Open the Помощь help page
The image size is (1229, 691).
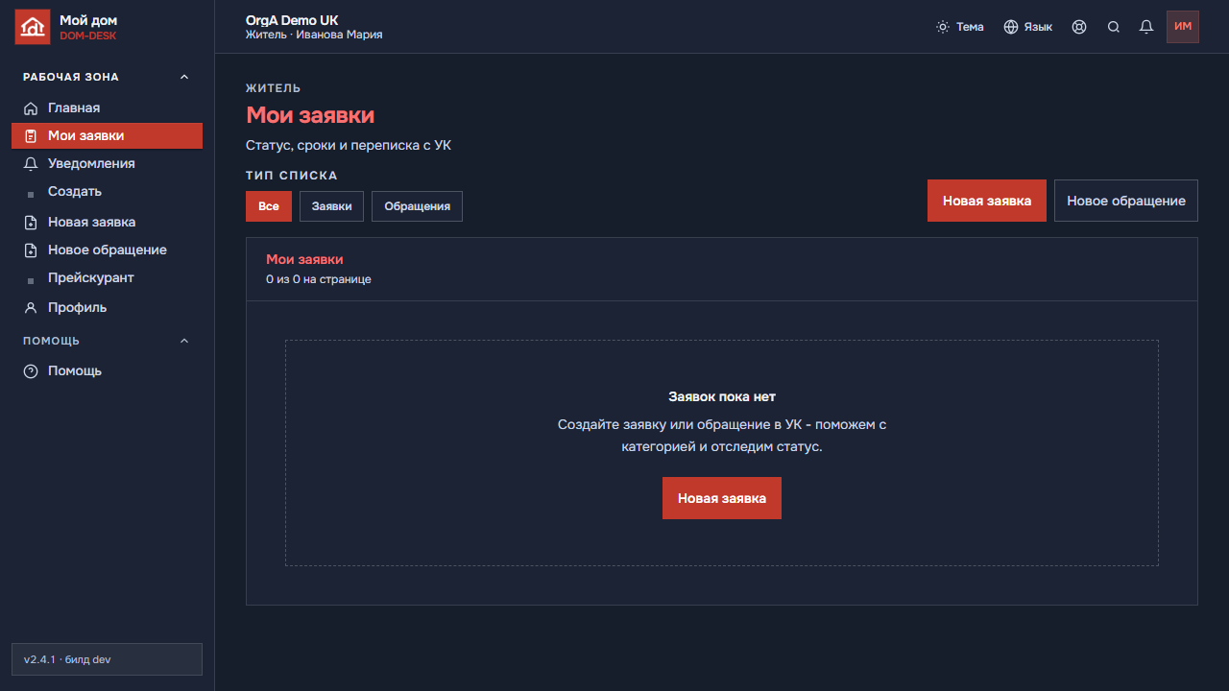pyautogui.click(x=108, y=371)
